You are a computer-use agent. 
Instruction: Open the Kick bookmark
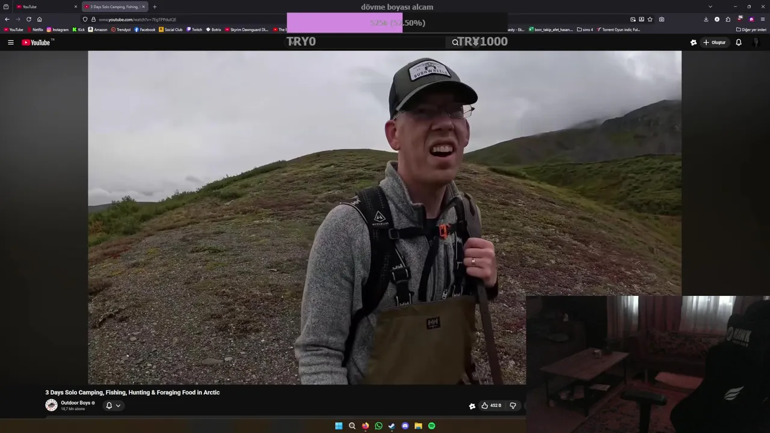click(79, 29)
